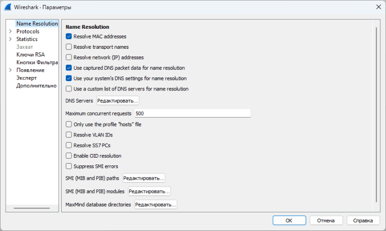Tick the Suppress SMI errors checkbox
Image resolution: width=386 pixels, height=231 pixels.
click(69, 166)
